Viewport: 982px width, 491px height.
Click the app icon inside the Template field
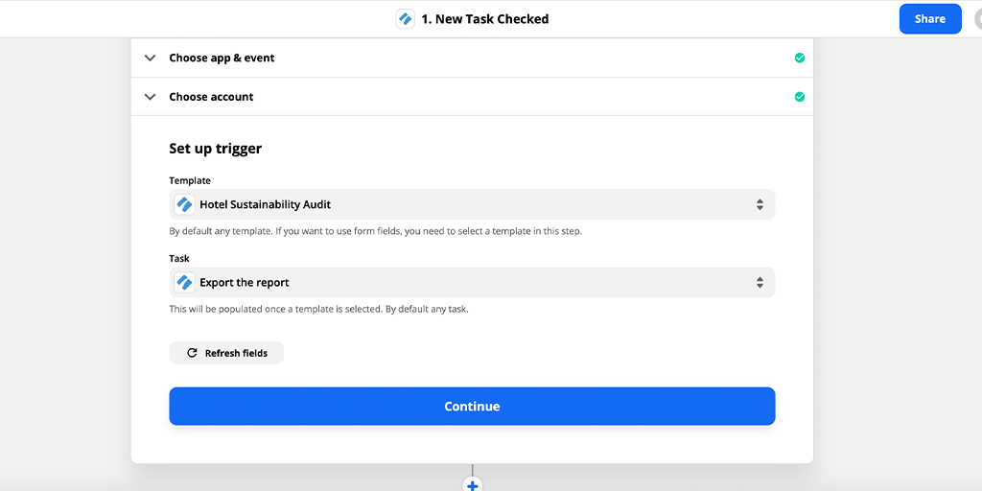pos(184,204)
